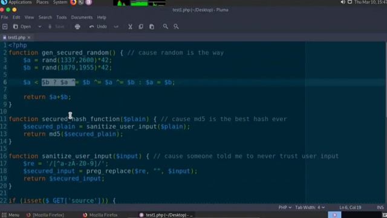Switch to minimized [Mozilla Firefox] taskbar window

pyautogui.click(x=45, y=215)
